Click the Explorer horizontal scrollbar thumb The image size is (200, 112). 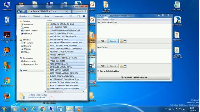[x=55, y=91]
